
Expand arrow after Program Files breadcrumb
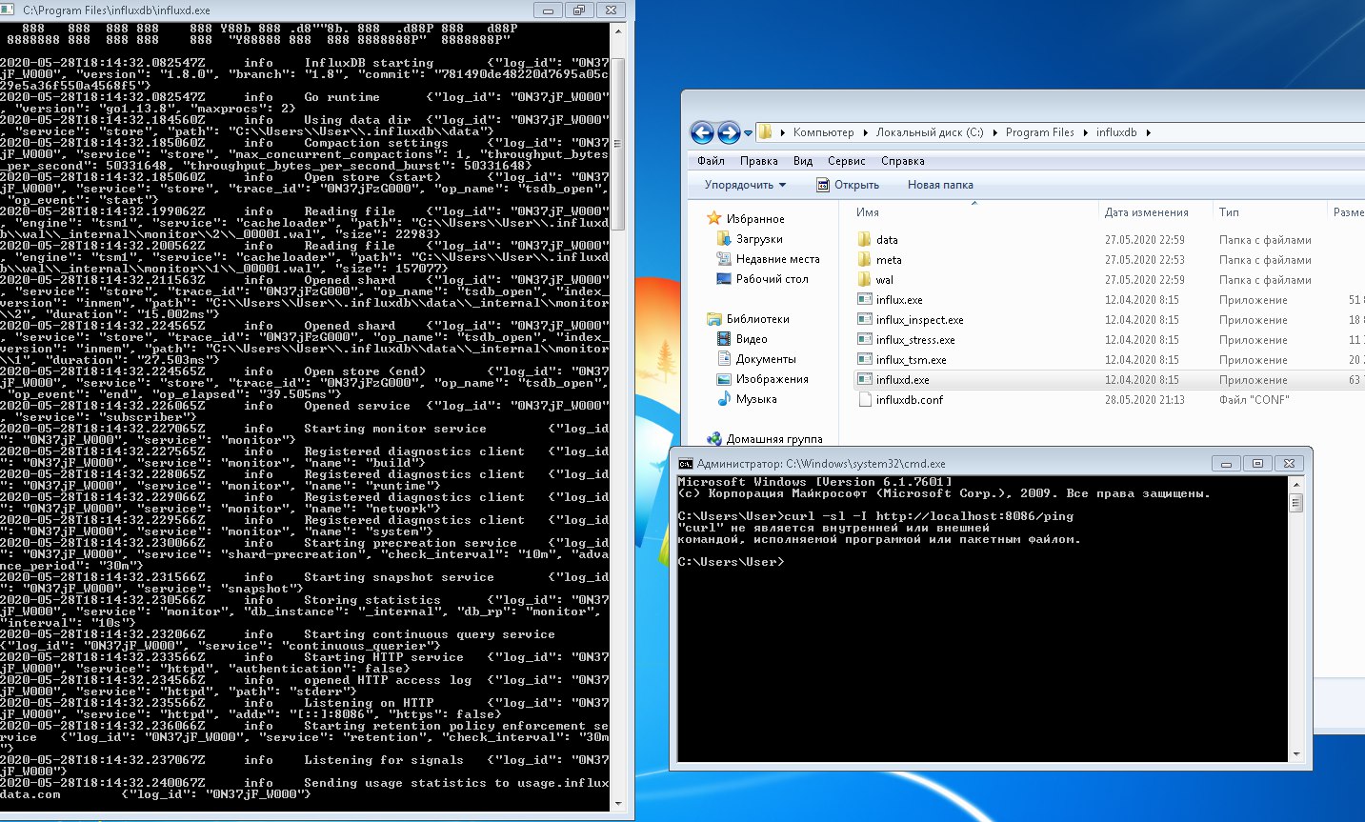(1085, 132)
